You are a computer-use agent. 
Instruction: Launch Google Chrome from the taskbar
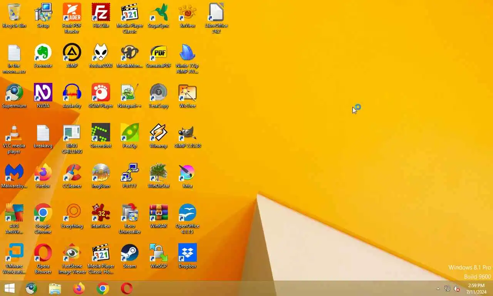tap(103, 288)
